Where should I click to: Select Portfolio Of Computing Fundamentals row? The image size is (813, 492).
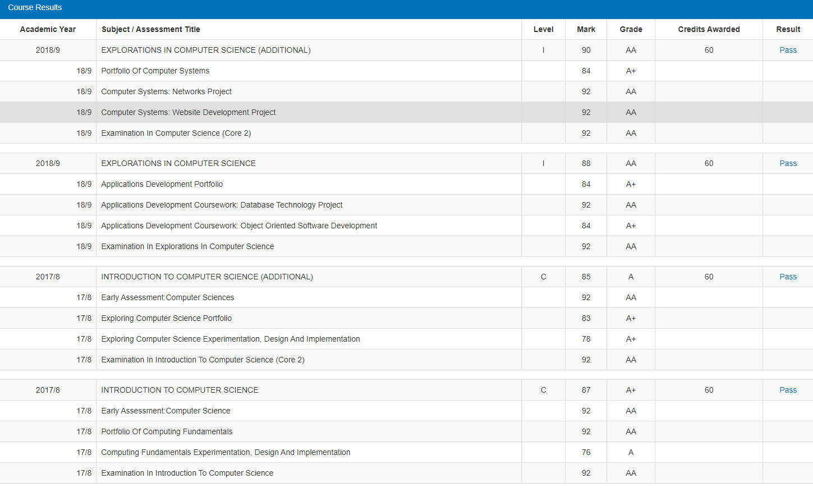tap(406, 431)
